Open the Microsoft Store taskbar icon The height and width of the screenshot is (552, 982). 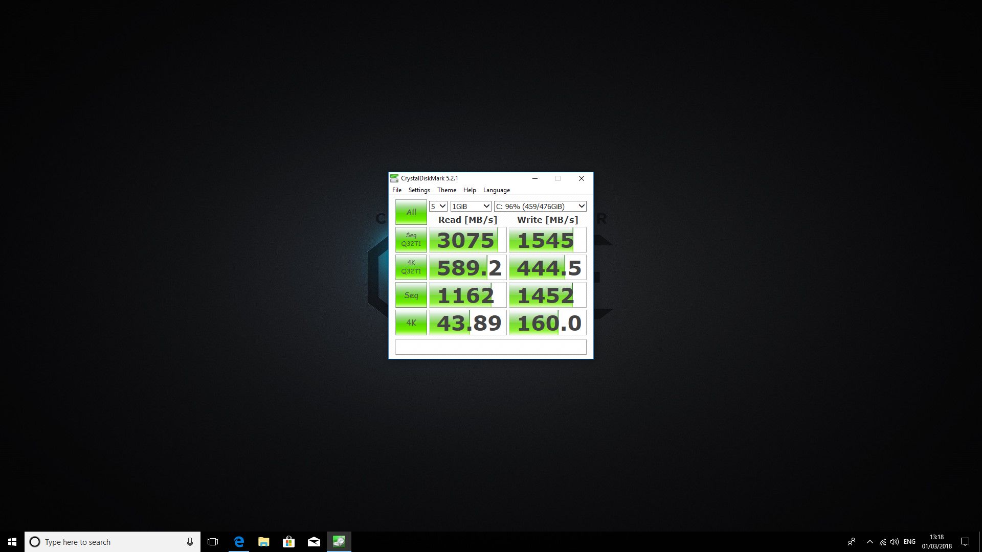(x=289, y=542)
